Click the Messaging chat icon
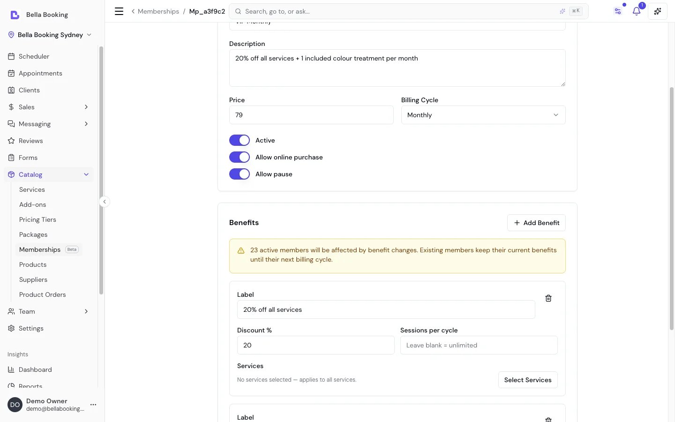Image resolution: width=675 pixels, height=422 pixels. pos(11,124)
